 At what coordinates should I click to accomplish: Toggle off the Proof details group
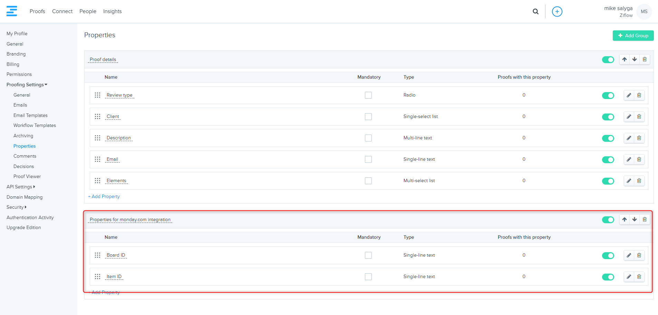tap(608, 60)
